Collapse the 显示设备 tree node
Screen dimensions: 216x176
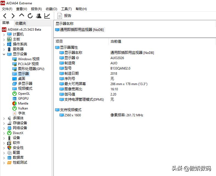pos(4,54)
